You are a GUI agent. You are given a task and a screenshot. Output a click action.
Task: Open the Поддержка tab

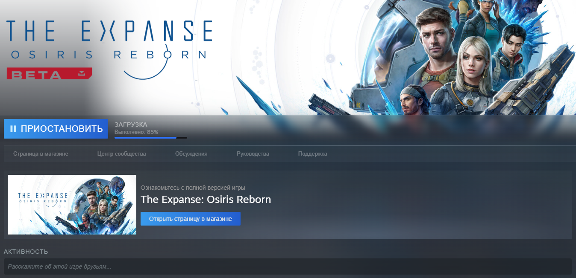[x=312, y=154]
